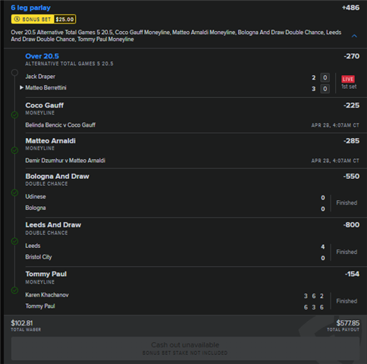Click the Cash out unavailable button
Screen dimensions: 367x364
185,348
